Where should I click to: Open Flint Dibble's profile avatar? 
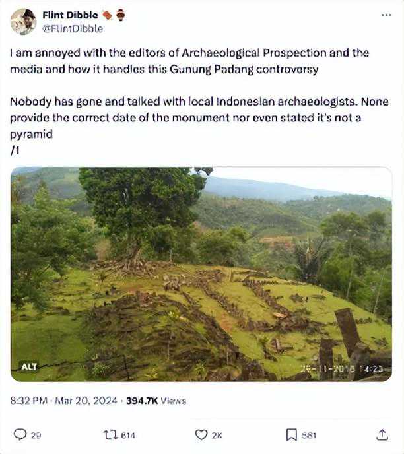[x=23, y=22]
